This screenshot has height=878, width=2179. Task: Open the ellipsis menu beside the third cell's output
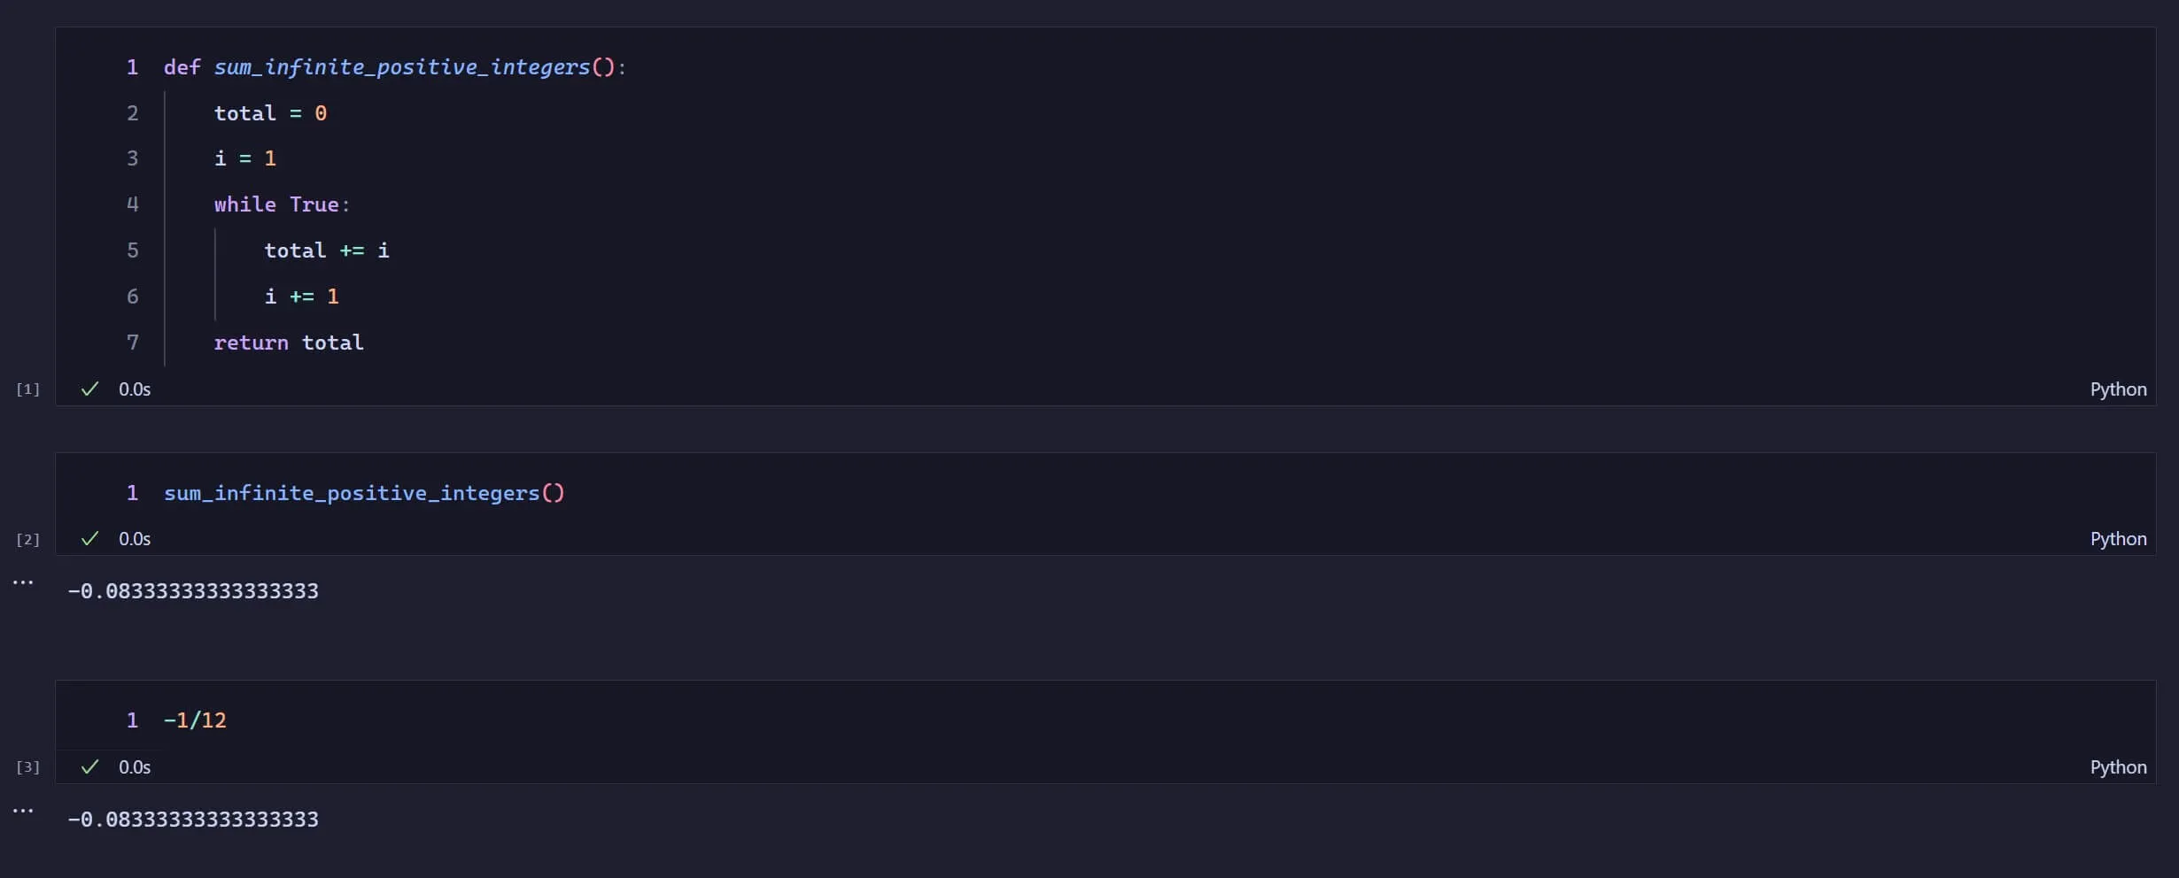(23, 811)
